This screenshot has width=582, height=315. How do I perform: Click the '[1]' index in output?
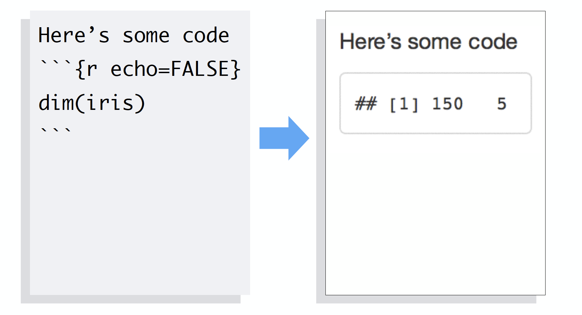click(404, 104)
